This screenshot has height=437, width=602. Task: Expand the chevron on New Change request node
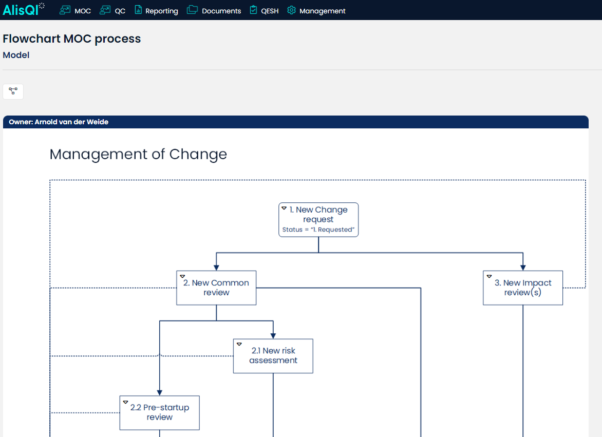[285, 207]
